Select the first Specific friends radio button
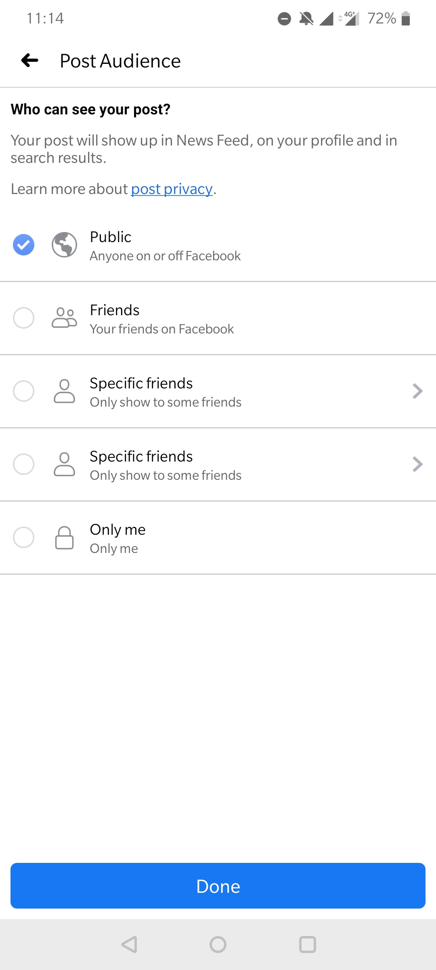 pos(23,391)
